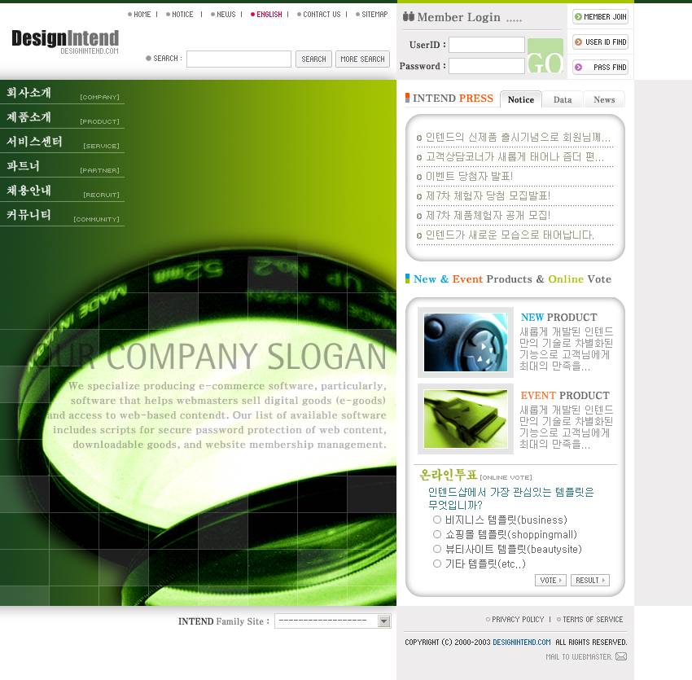Click the DesignIntend logo

65,41
